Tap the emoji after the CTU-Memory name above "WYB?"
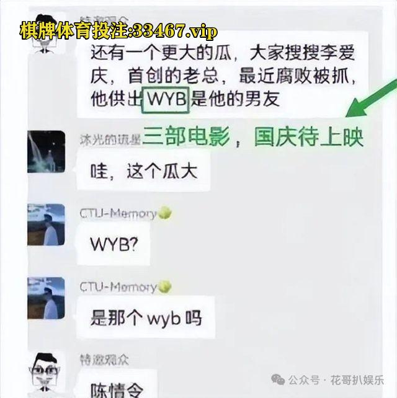 (164, 213)
